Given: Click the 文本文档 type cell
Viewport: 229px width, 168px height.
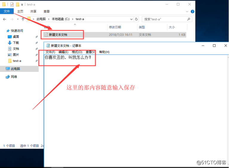Looking at the screenshot, I should pos(145,35).
